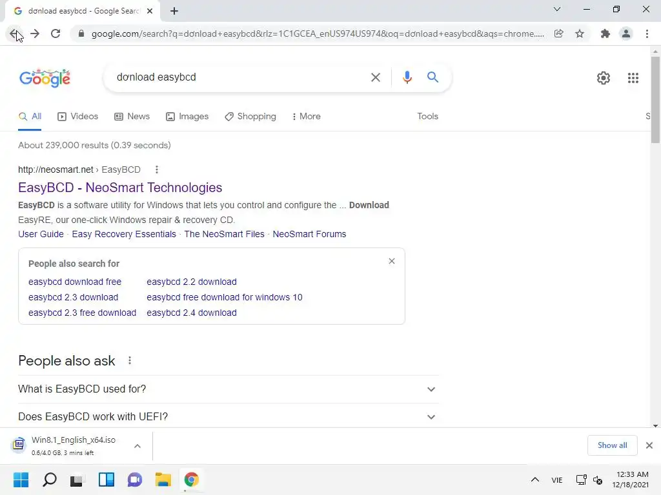Open the User Guide sitelink
This screenshot has width=661, height=495.
(41, 234)
